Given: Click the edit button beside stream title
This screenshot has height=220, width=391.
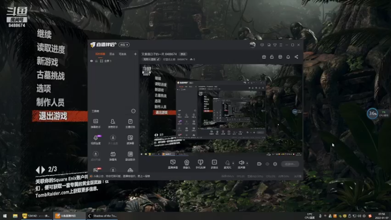Looking at the screenshot, I should coord(183,54).
